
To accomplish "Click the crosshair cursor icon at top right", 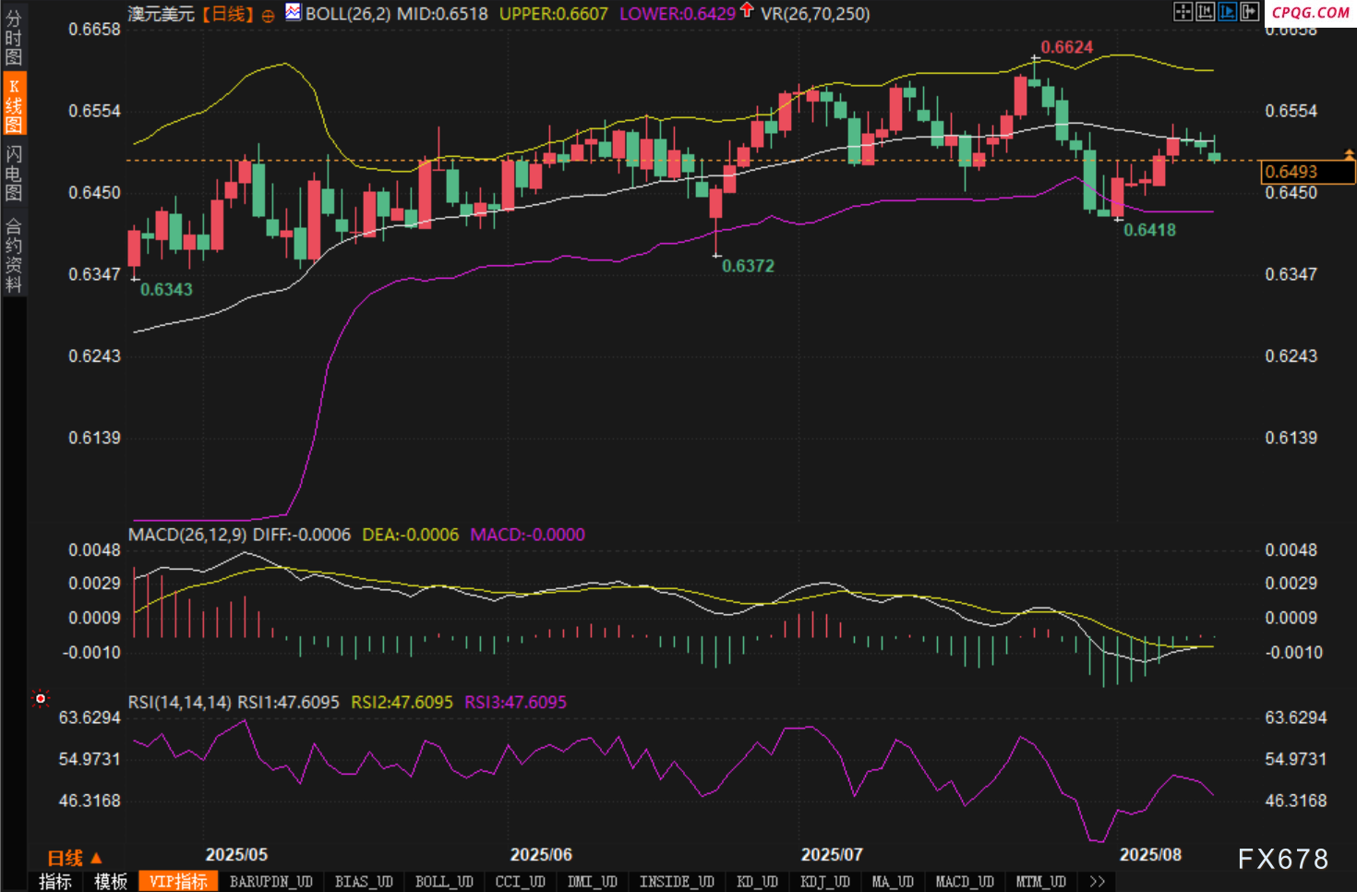I will (x=1183, y=11).
